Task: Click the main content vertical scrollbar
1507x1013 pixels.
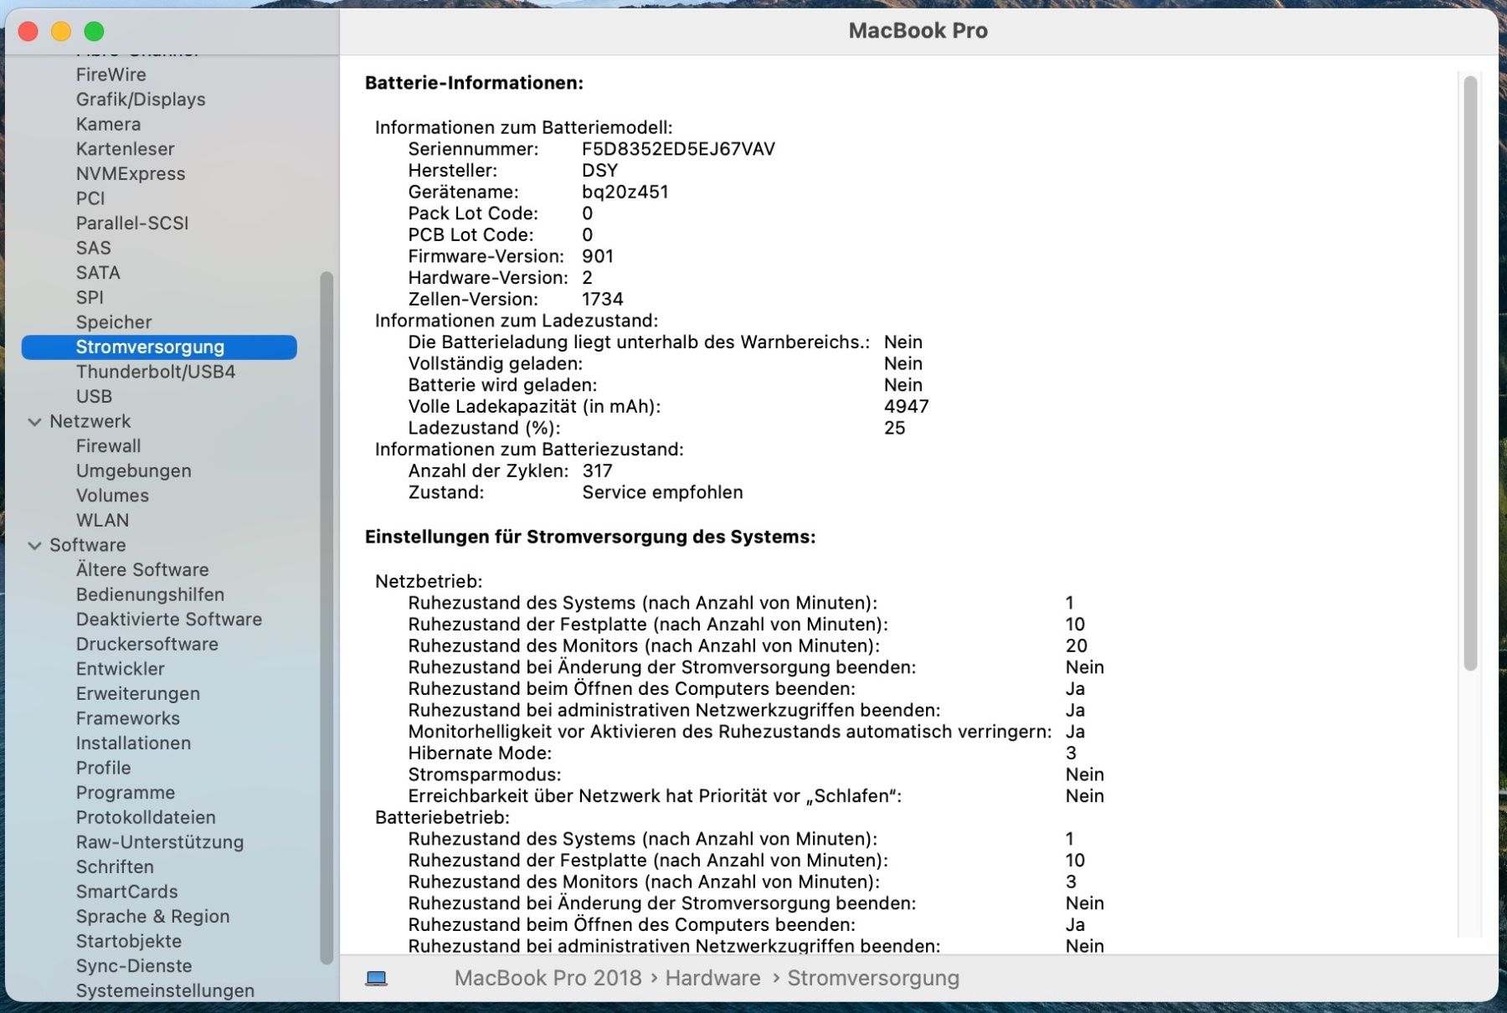Action: coord(1470,373)
